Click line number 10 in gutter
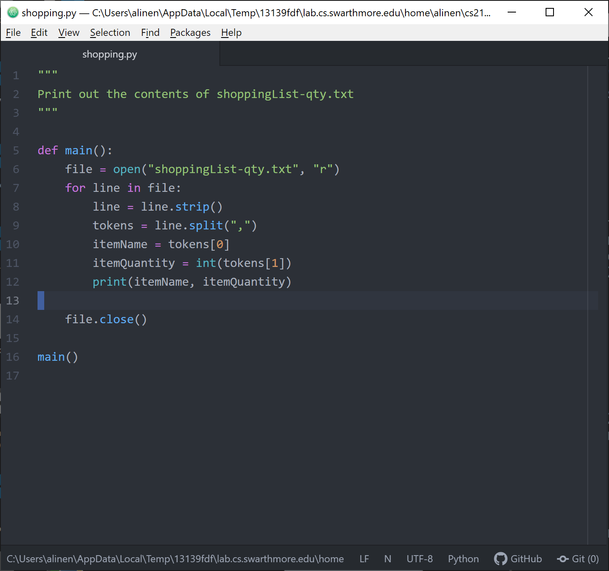This screenshot has height=571, width=609. pyautogui.click(x=13, y=244)
